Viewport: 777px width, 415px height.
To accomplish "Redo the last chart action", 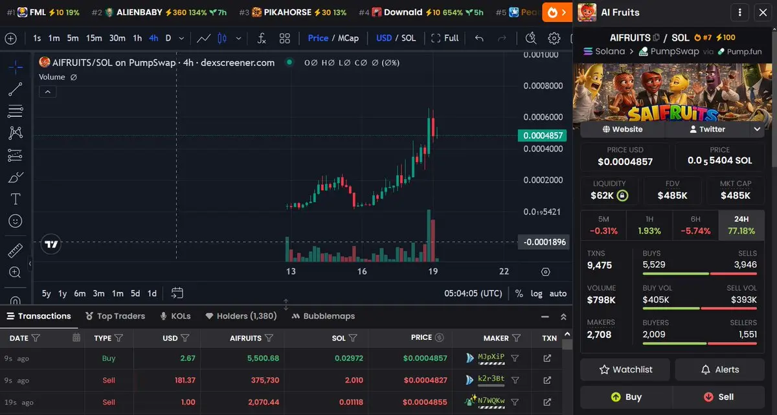I will [x=502, y=38].
